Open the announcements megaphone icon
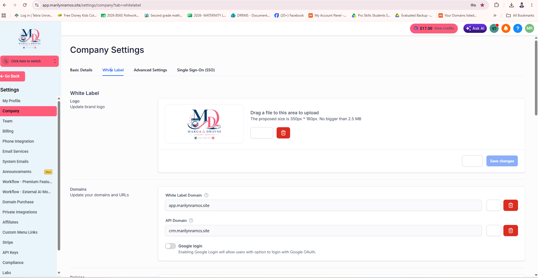This screenshot has width=538, height=278. point(494,28)
